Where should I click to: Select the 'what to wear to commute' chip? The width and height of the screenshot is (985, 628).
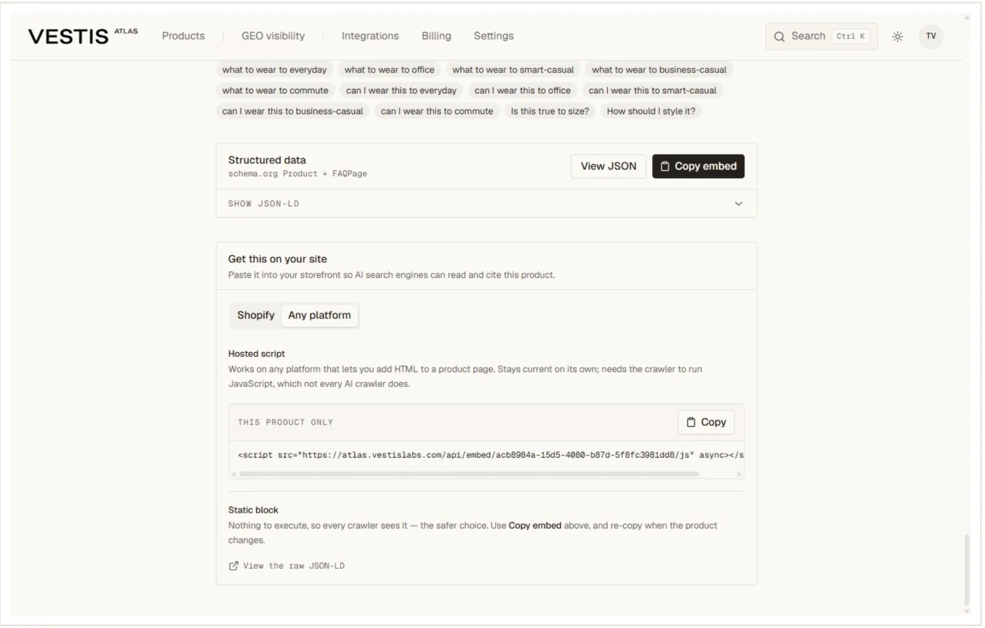pos(276,91)
